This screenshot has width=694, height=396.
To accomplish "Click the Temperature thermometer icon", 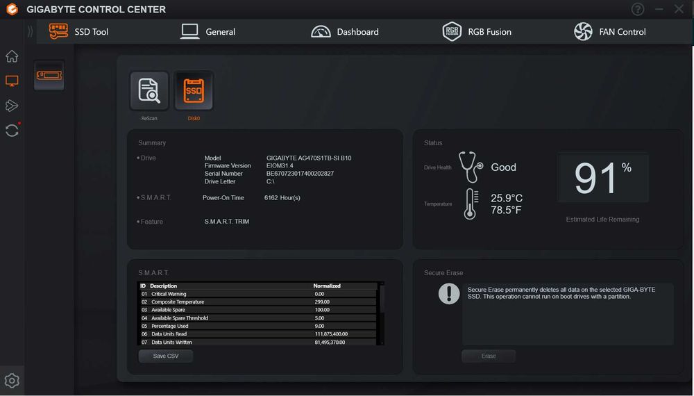I will click(x=471, y=204).
